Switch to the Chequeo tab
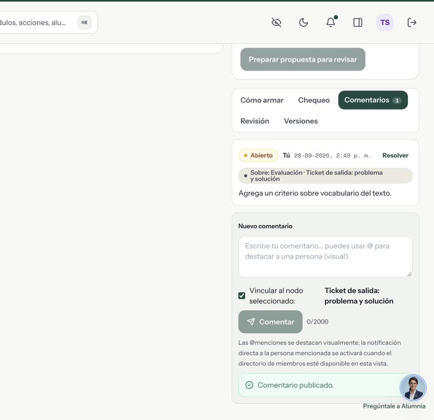The height and width of the screenshot is (420, 434). tap(314, 100)
